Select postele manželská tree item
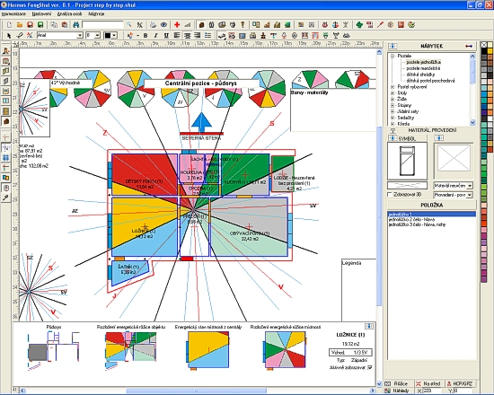Viewport: 494px width, 395px height. 423,68
